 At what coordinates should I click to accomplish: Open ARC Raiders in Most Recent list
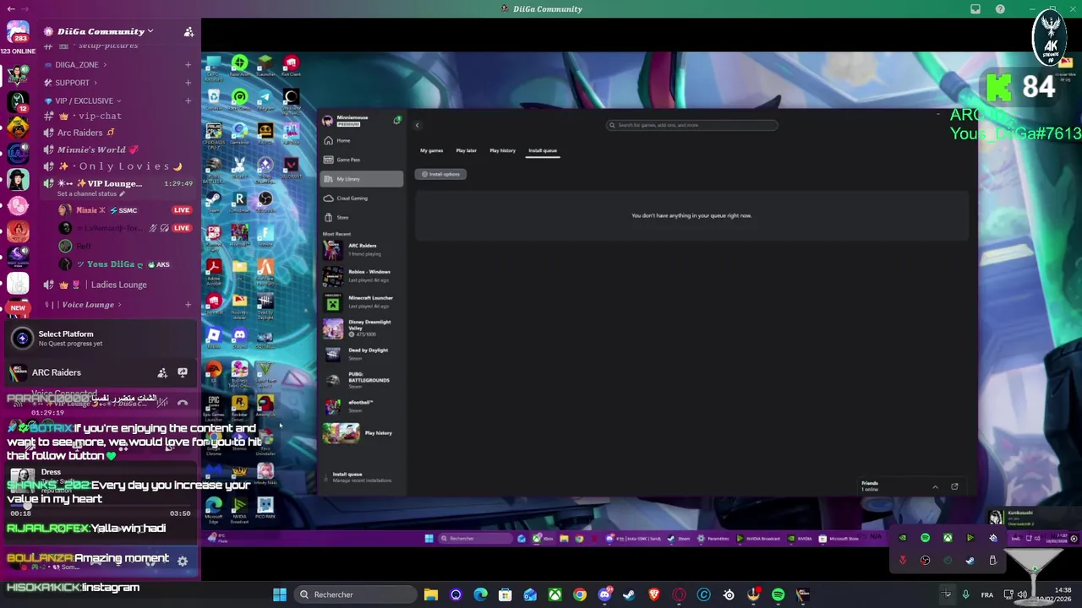click(362, 250)
